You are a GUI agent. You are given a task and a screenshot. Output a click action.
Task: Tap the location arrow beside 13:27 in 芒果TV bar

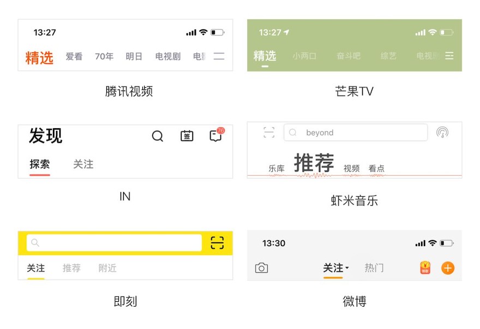point(286,32)
